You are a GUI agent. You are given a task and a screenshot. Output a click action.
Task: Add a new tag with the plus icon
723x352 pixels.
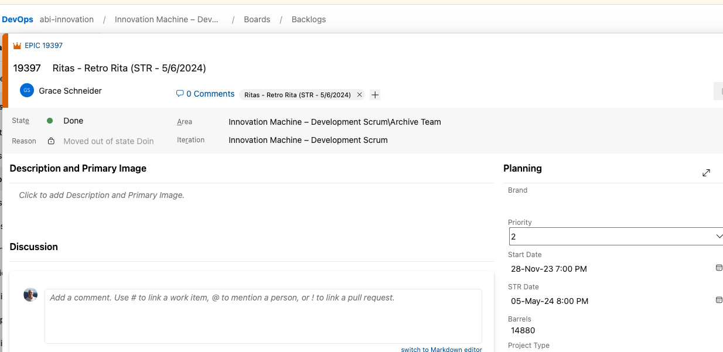374,94
